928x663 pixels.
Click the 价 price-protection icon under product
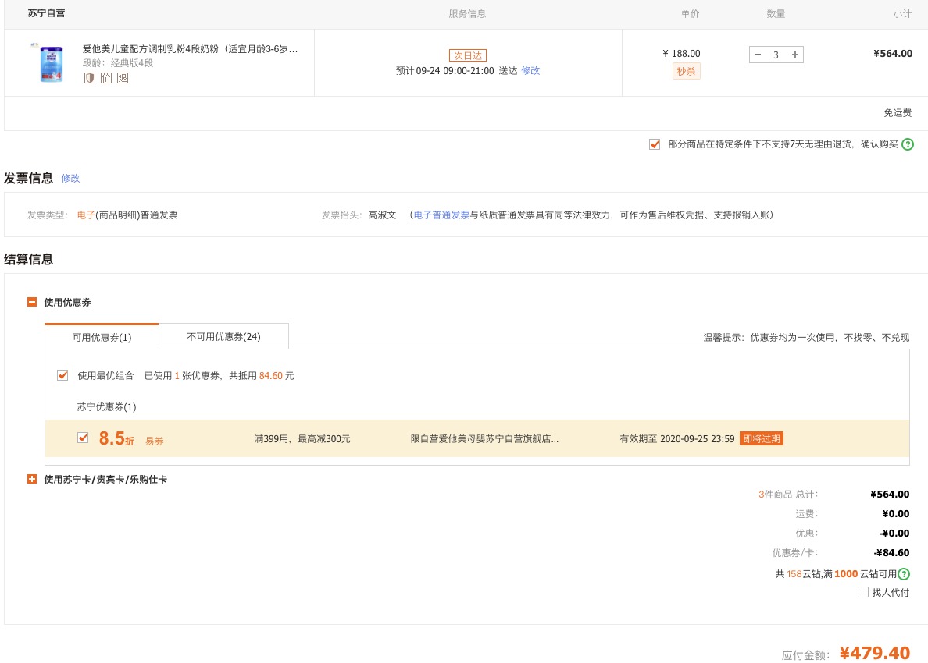106,78
